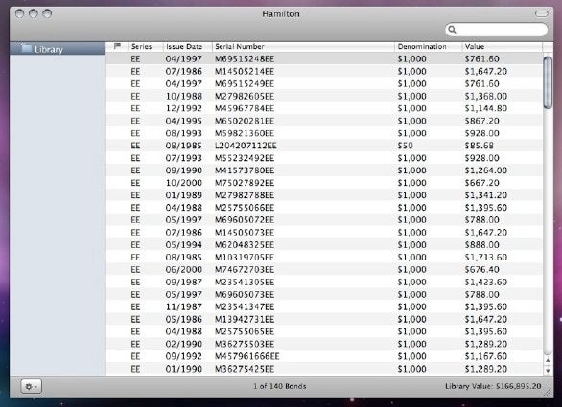Image resolution: width=562 pixels, height=407 pixels.
Task: Click the $867.20 value cell
Action: 481,121
